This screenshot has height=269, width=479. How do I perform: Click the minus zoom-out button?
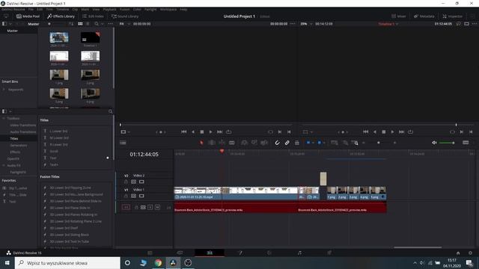point(364,143)
